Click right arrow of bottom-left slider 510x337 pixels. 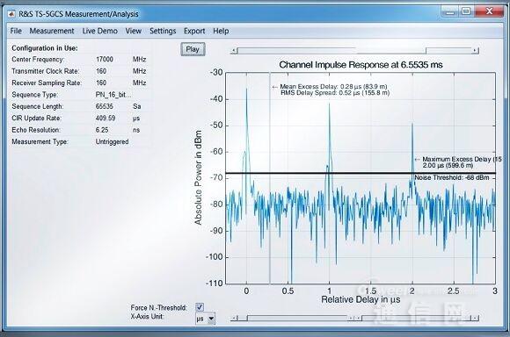point(350,319)
